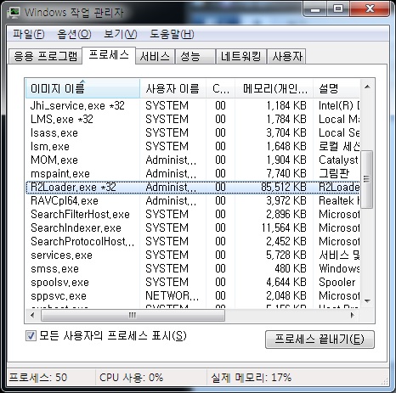The height and width of the screenshot is (393, 396).
Task: Click the Catalyst description cell
Action: point(338,160)
